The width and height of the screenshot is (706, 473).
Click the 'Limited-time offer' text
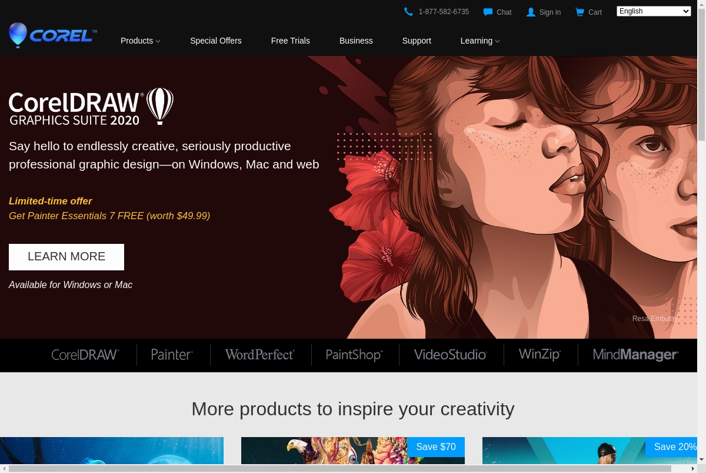point(51,201)
